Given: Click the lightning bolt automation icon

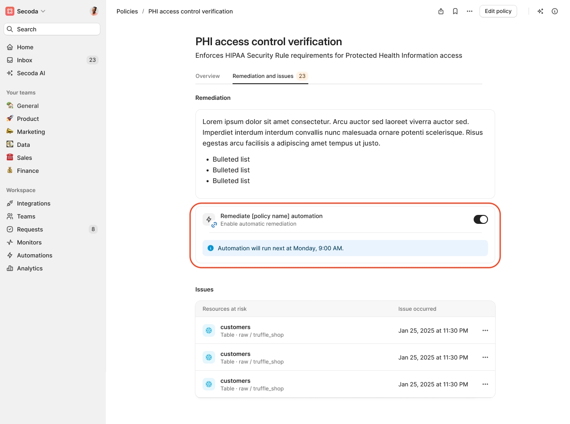Looking at the screenshot, I should point(209,219).
